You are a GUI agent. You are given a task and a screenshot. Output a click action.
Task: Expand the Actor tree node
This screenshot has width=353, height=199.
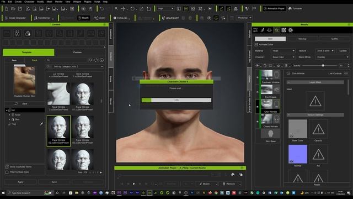click(x=9, y=115)
